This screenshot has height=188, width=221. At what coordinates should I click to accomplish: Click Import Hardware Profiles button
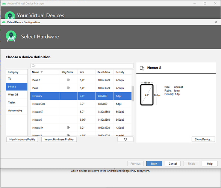(x=59, y=139)
